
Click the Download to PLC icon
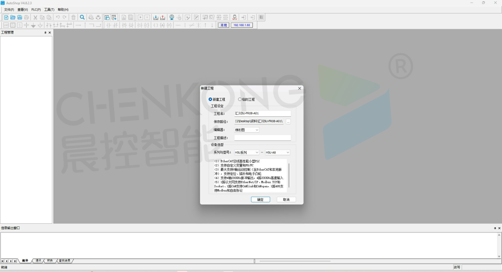pyautogui.click(x=156, y=17)
